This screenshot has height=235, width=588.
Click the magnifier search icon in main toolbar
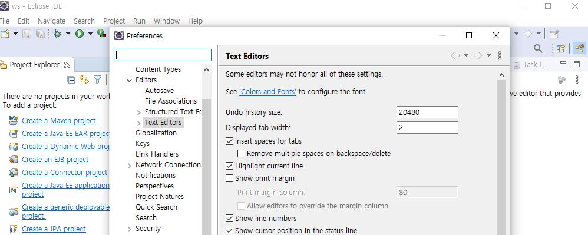(x=538, y=48)
